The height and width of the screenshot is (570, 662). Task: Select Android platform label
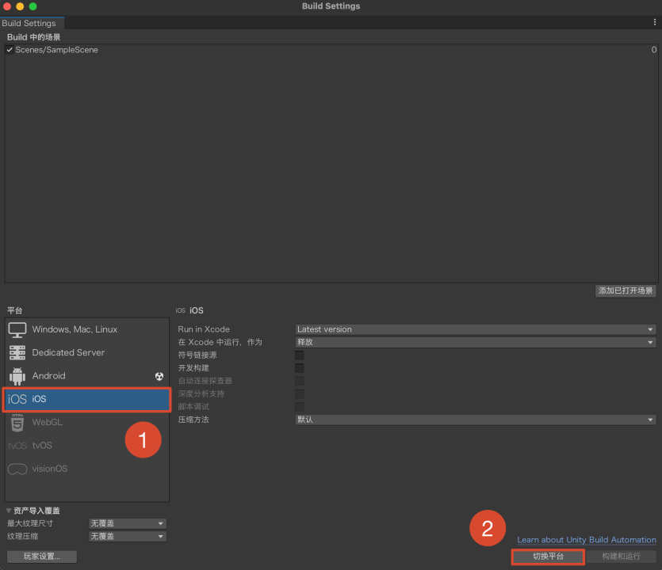point(48,376)
